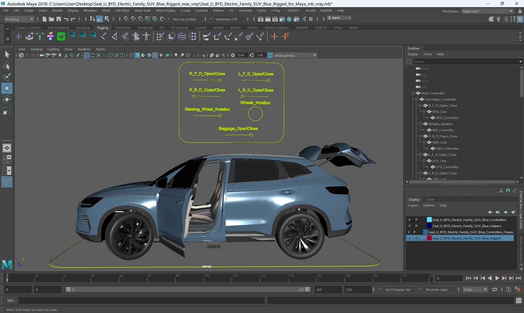Image resolution: width=524 pixels, height=313 pixels.
Task: Click the Redo arrow icon
Action: [x=73, y=19]
